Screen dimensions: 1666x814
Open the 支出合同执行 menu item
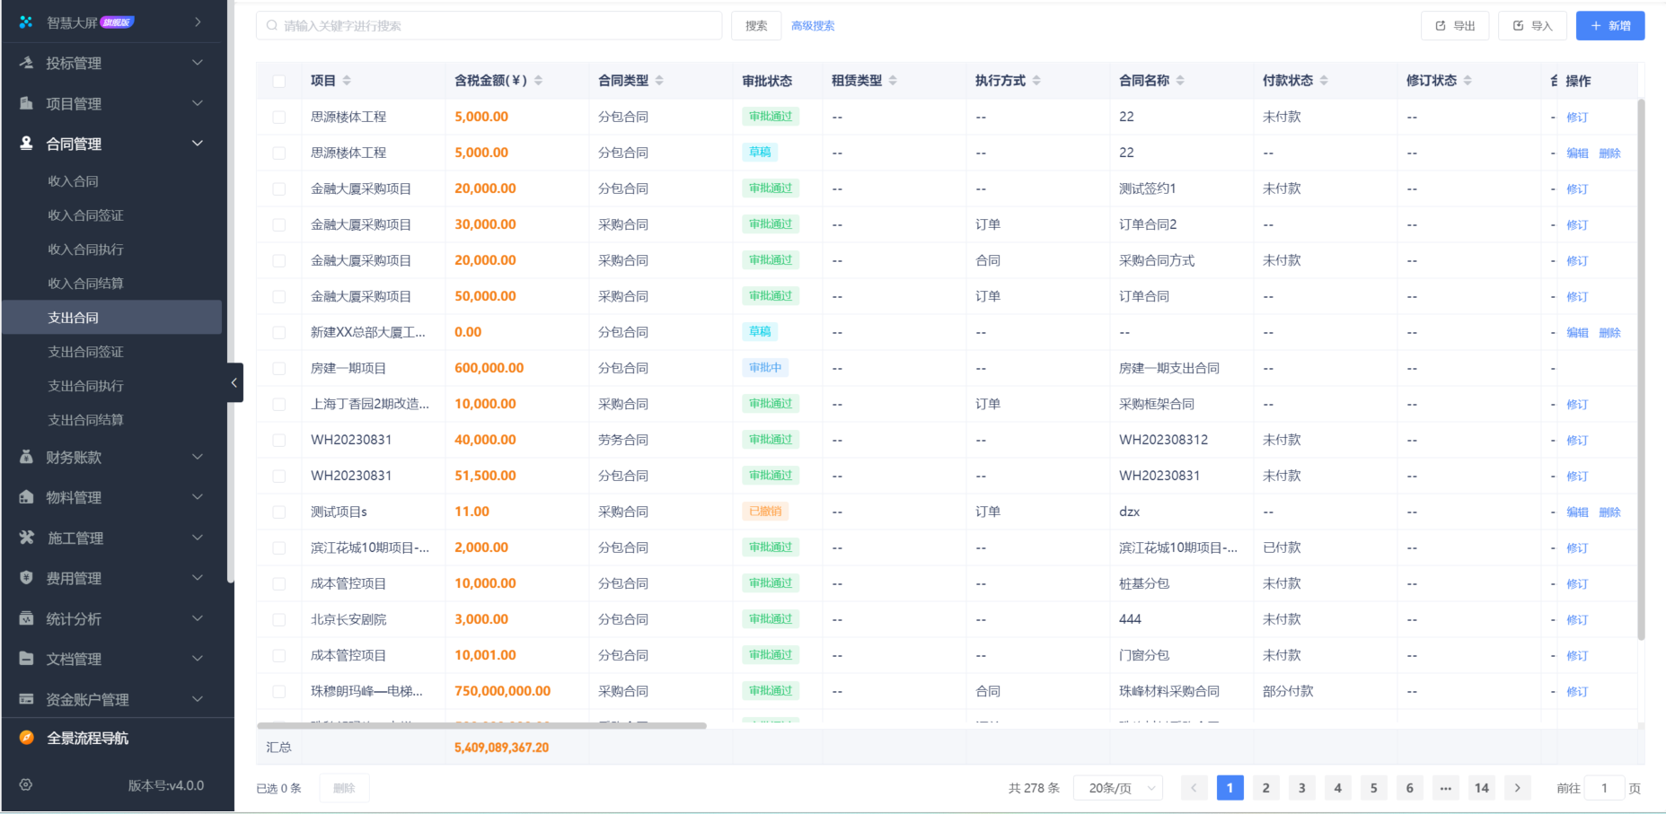click(85, 385)
